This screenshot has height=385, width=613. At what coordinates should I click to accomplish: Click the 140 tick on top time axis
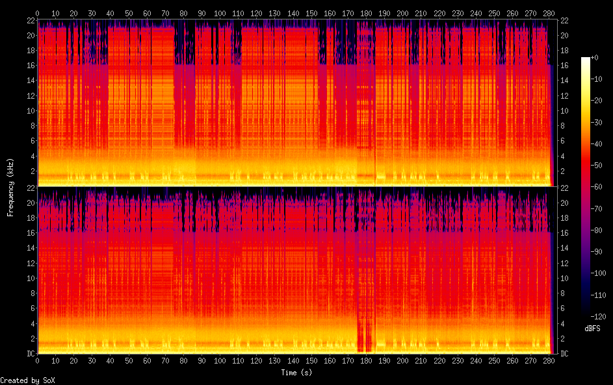click(x=294, y=13)
